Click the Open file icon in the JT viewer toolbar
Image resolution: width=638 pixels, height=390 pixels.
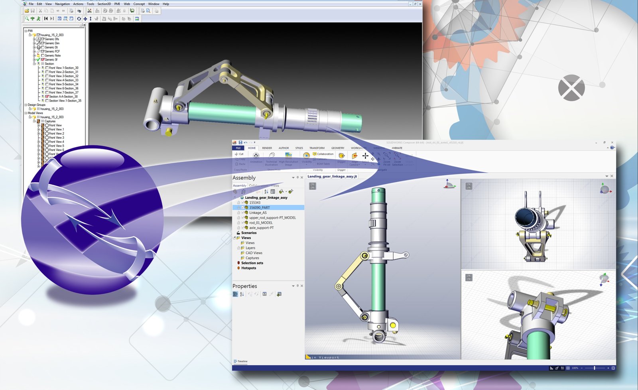tap(27, 11)
